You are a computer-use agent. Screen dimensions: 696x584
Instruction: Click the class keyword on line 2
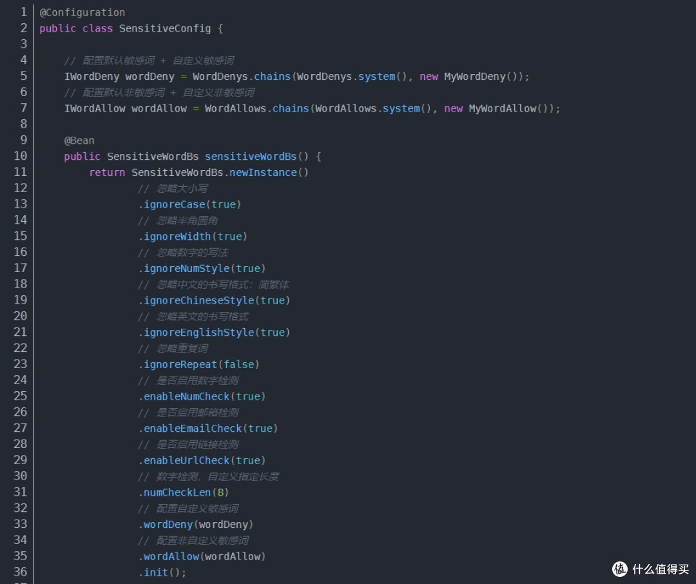pyautogui.click(x=98, y=28)
